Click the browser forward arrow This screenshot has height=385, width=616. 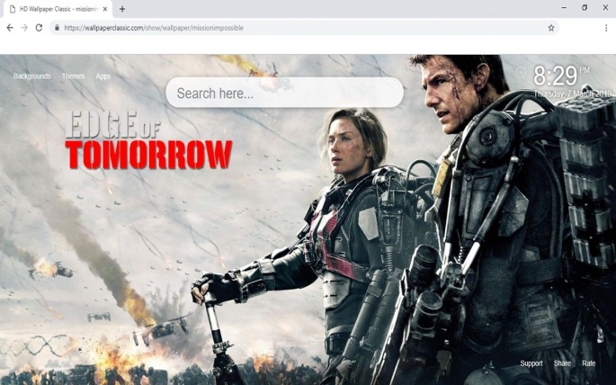coord(24,28)
